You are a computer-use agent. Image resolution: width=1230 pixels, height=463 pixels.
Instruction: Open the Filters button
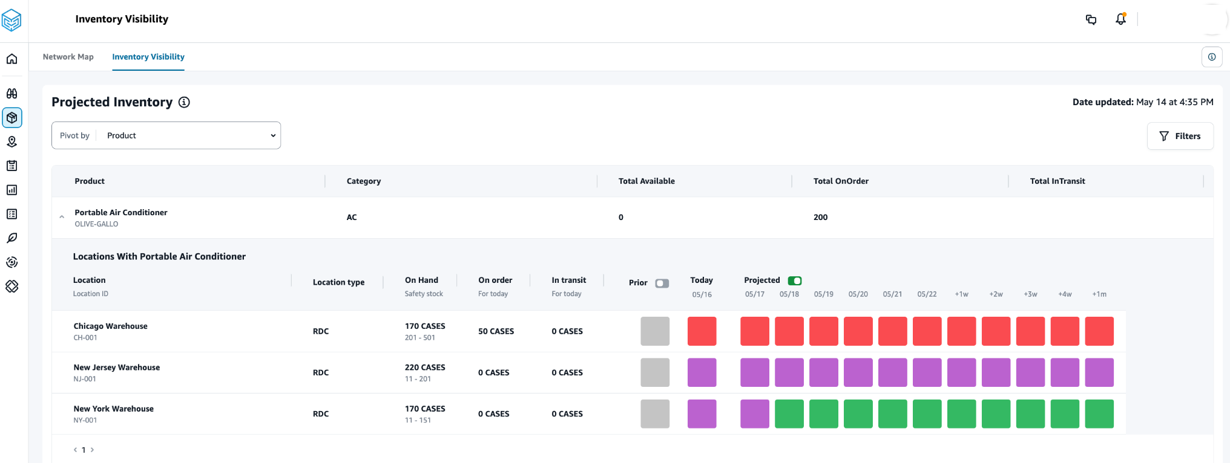click(1179, 136)
